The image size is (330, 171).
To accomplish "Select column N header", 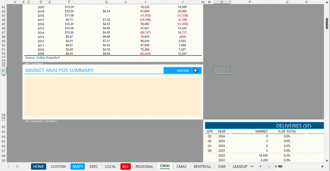I will pyautogui.click(x=222, y=2).
